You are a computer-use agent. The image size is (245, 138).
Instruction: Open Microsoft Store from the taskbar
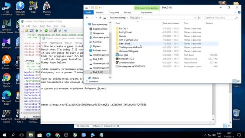tap(39, 135)
